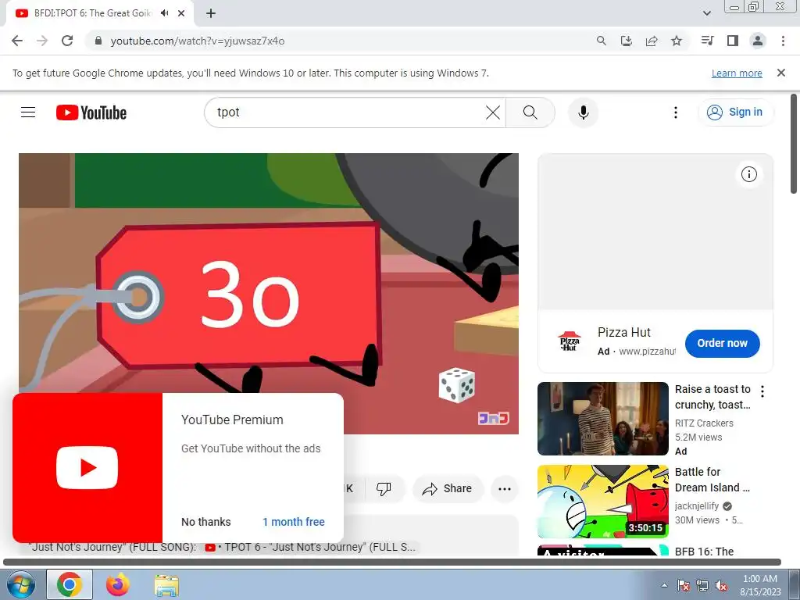Dismiss the Chrome update notification bar
This screenshot has height=600, width=800.
tap(781, 73)
